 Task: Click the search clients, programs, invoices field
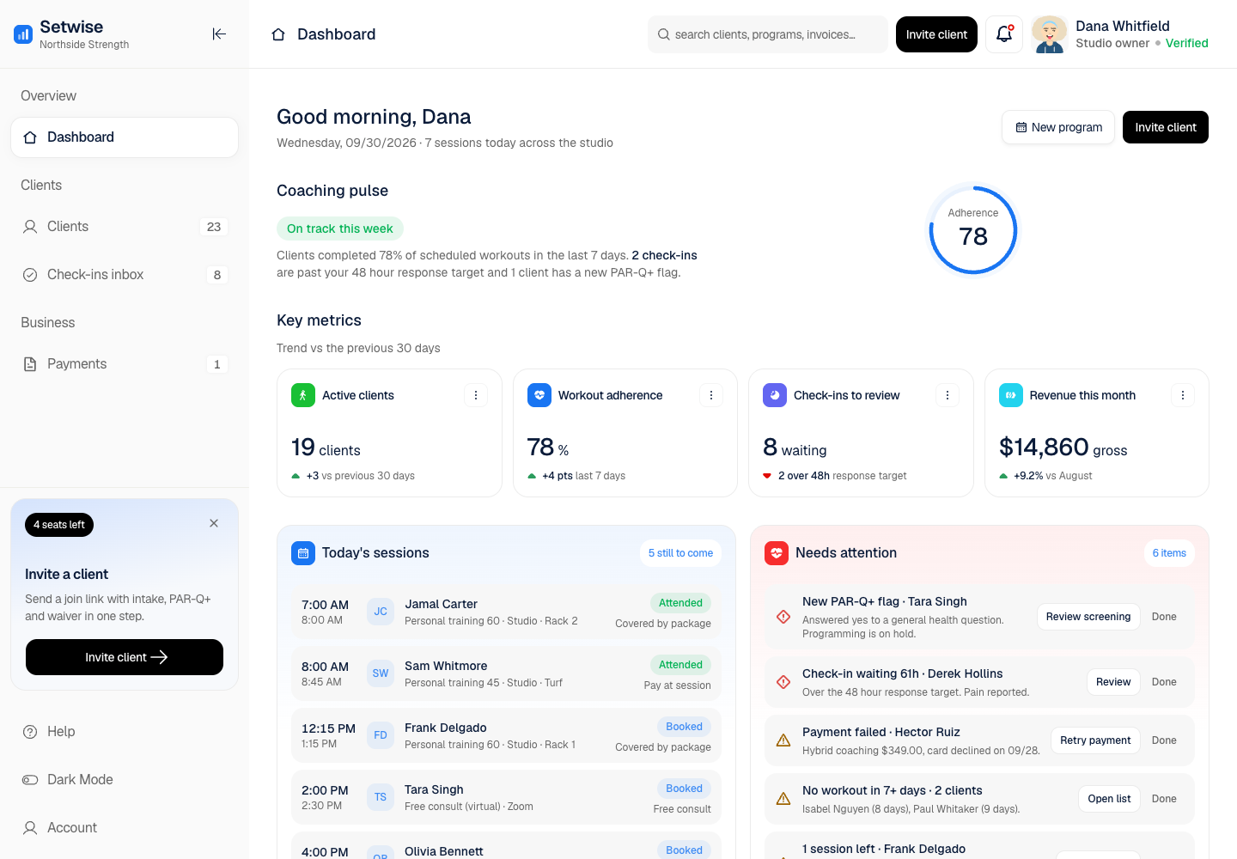point(768,34)
